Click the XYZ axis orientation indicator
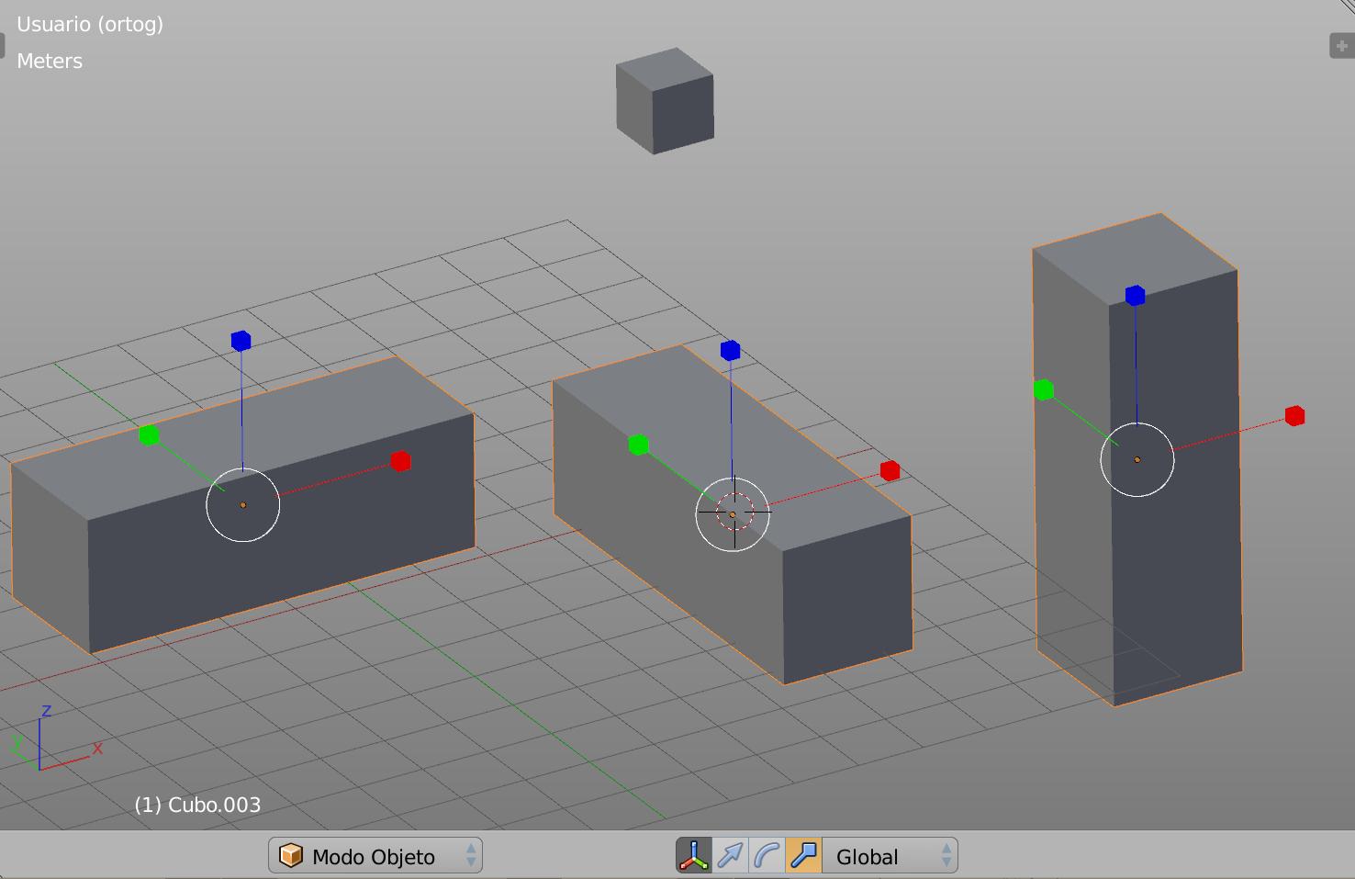The height and width of the screenshot is (879, 1355). coord(55,737)
